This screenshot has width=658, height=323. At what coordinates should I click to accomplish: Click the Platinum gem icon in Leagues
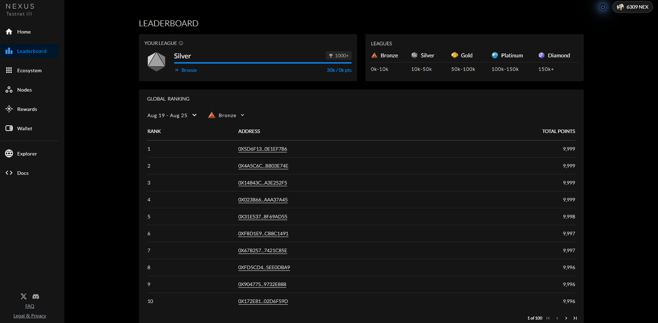tap(495, 55)
